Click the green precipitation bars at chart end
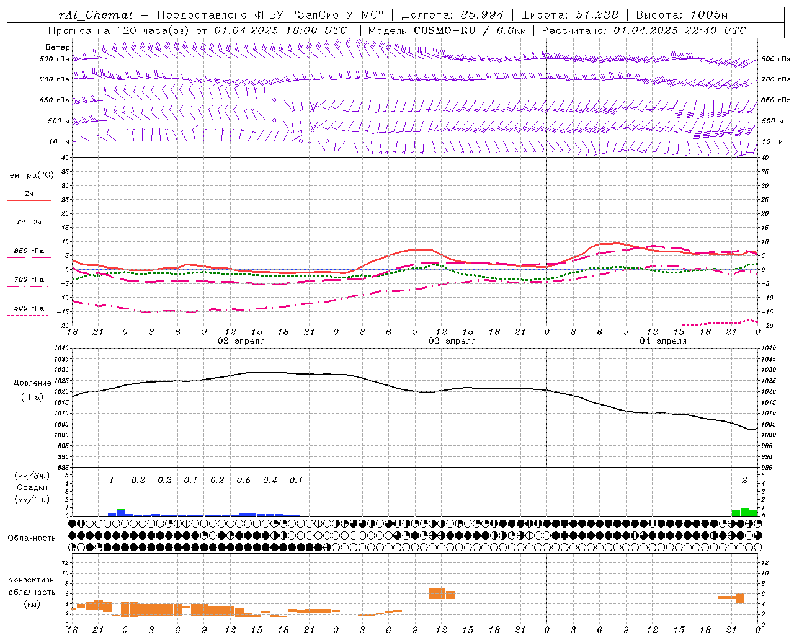The width and height of the screenshot is (794, 635). point(744,512)
